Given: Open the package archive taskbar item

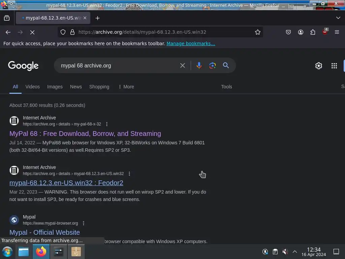Looking at the screenshot, I should [x=76, y=252].
